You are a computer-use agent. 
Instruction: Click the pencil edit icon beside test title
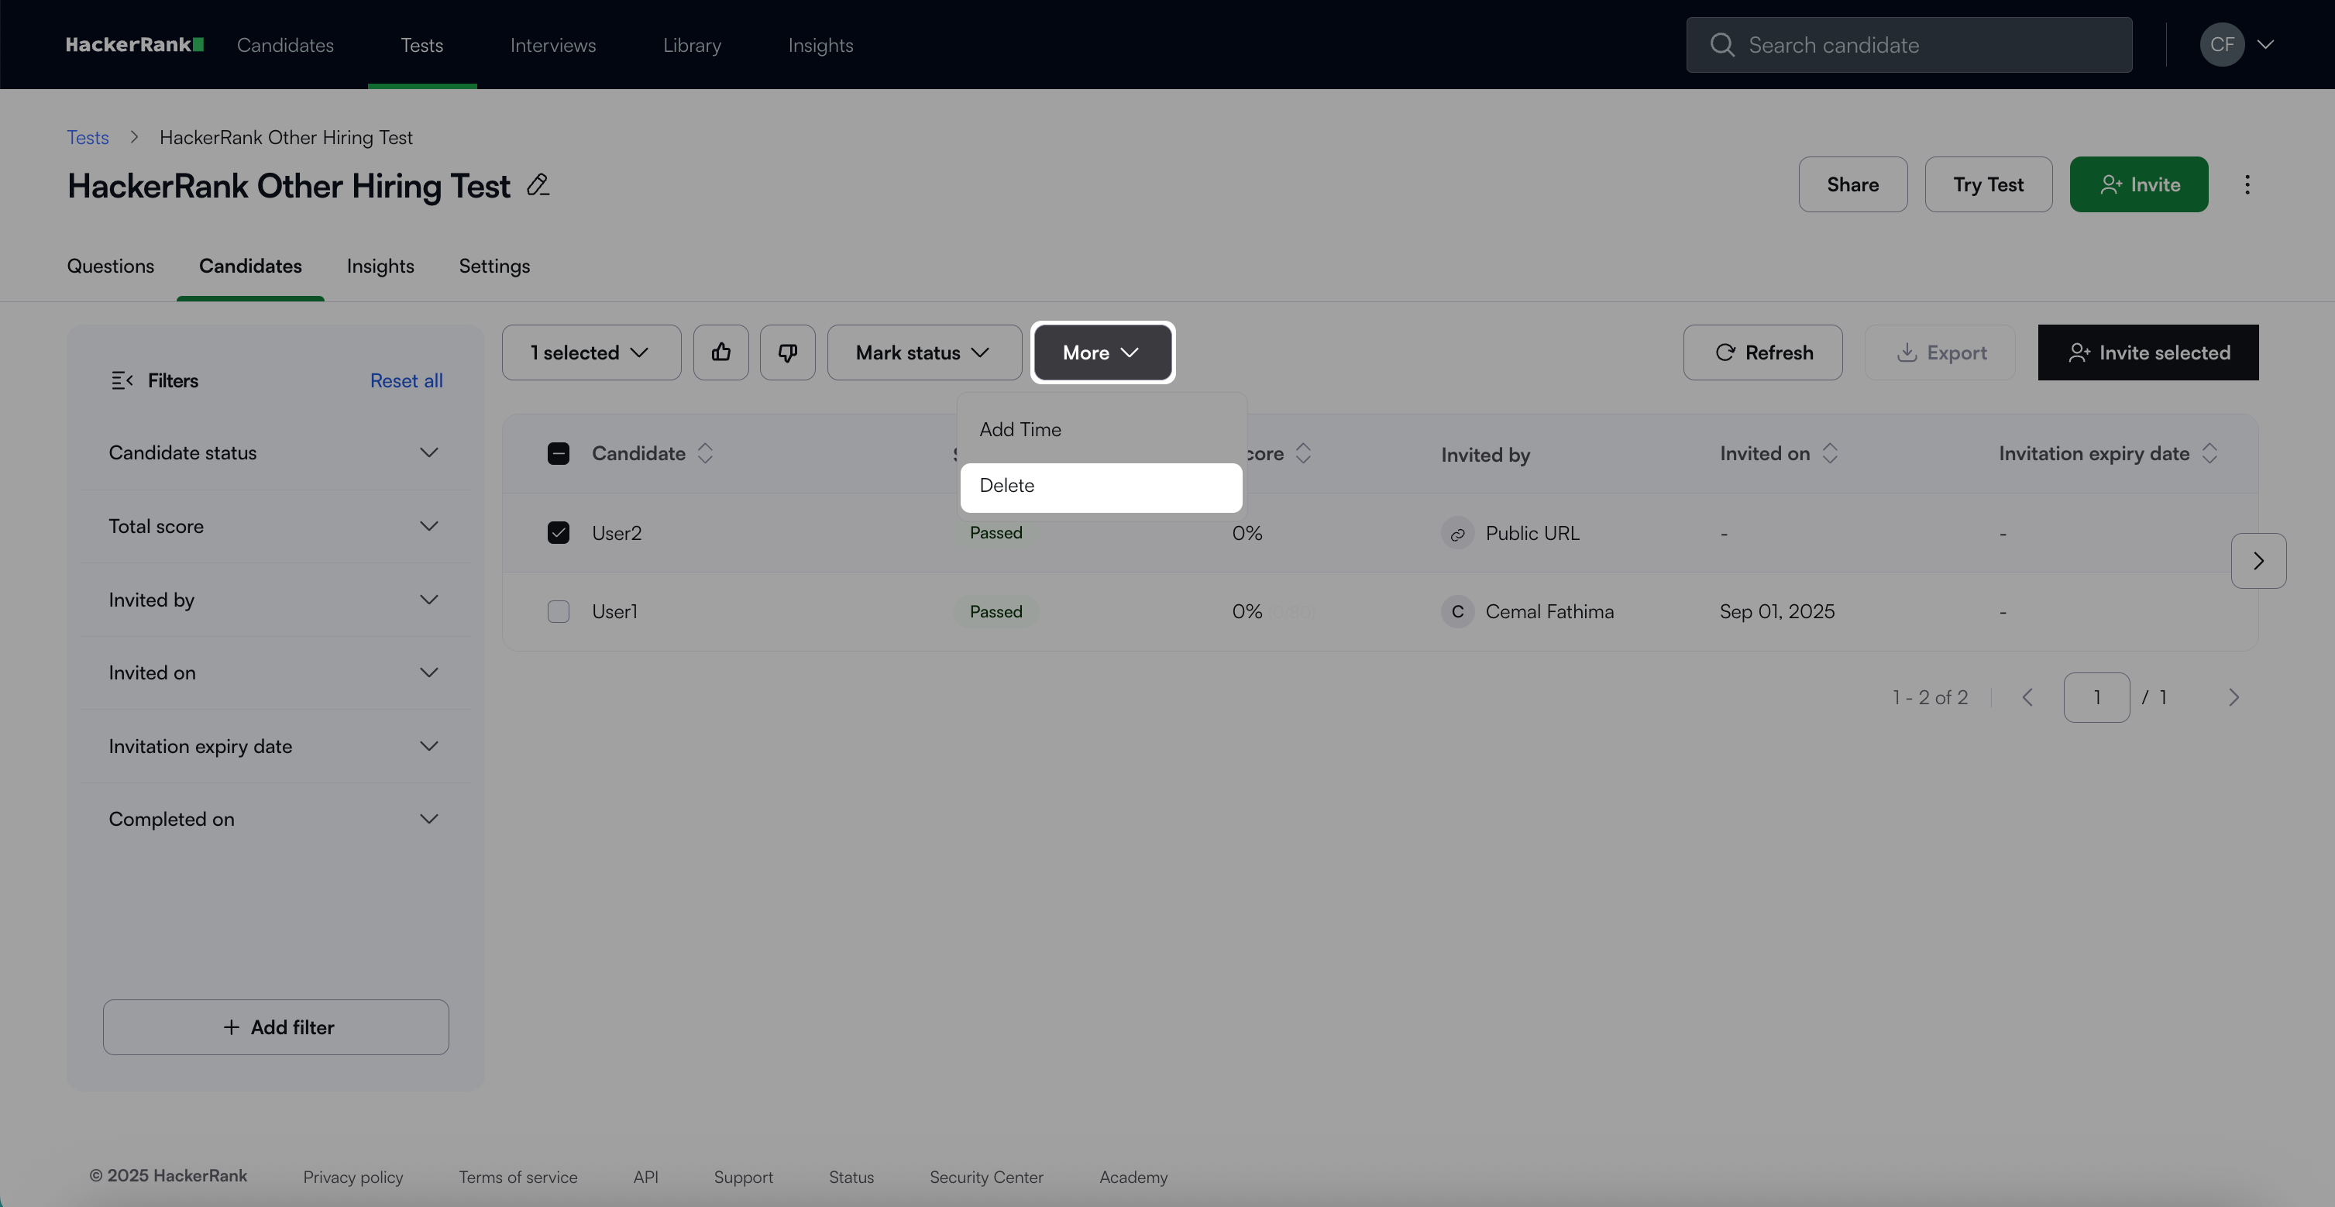pos(538,185)
